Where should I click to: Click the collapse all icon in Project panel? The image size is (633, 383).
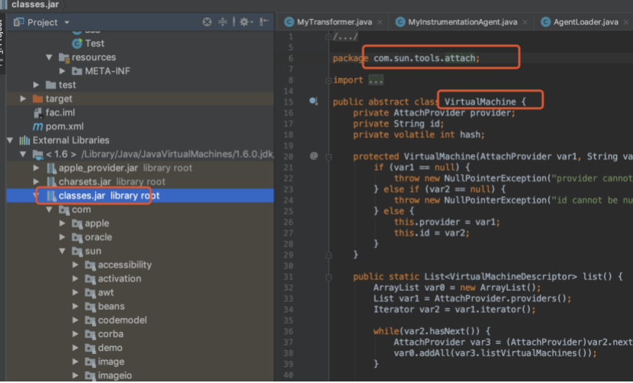pos(223,22)
